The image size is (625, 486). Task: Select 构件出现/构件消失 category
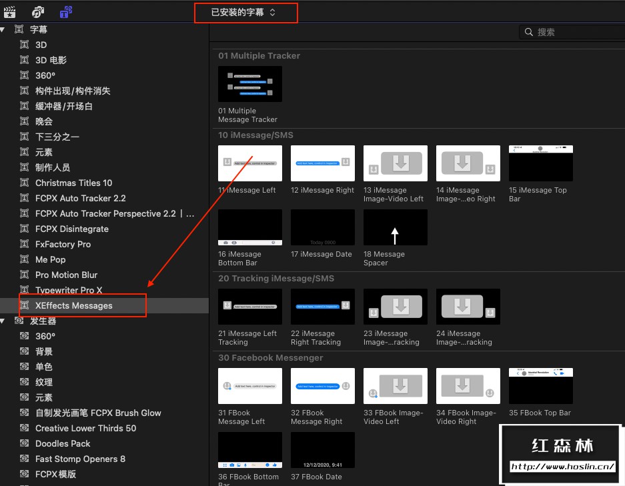[x=73, y=91]
